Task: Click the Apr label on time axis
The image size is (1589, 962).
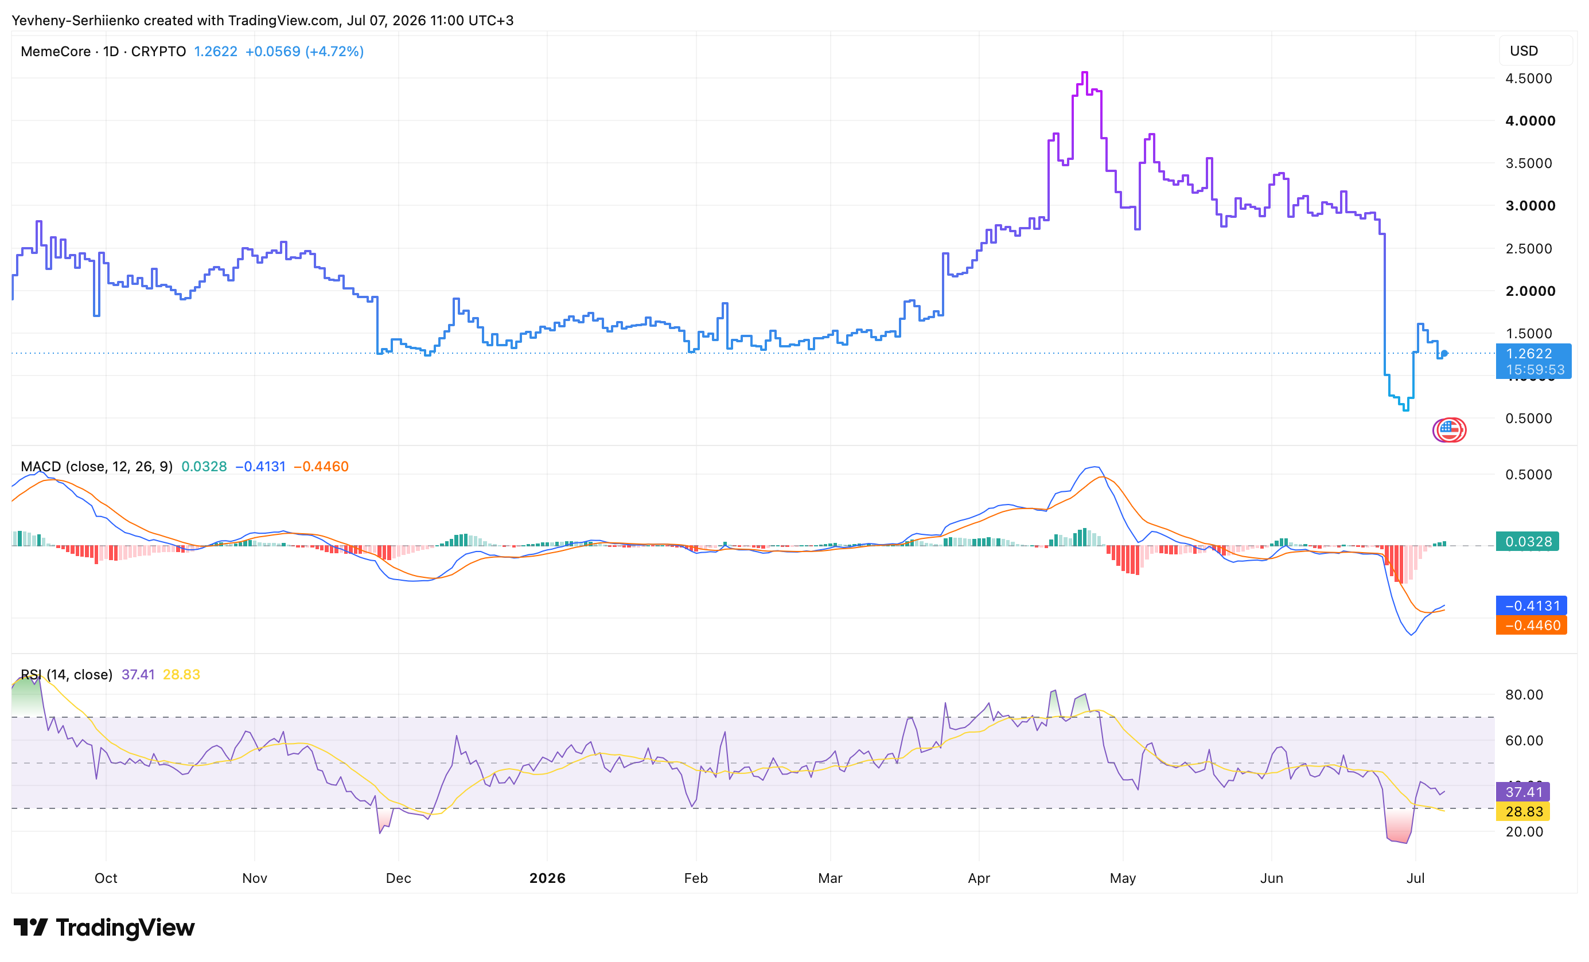Action: [979, 878]
